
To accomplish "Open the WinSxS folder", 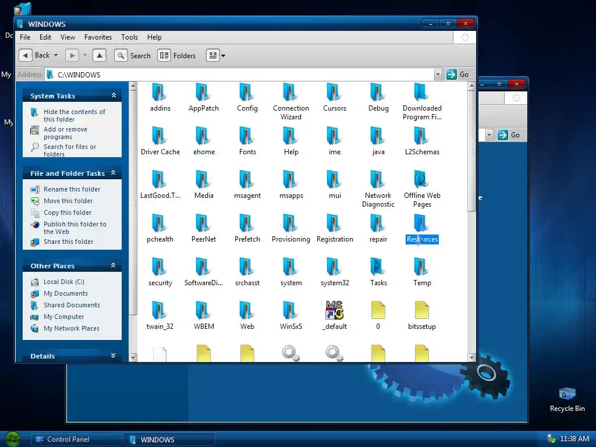I will pyautogui.click(x=291, y=316).
